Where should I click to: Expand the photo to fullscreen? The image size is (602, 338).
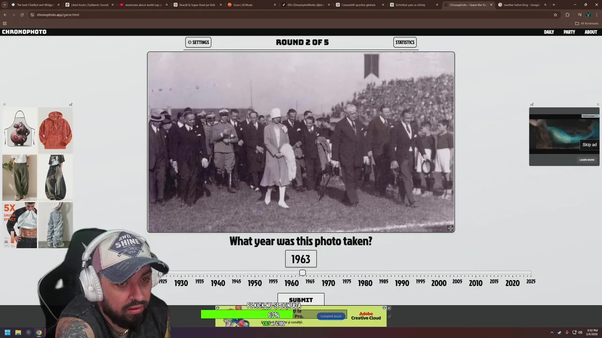pos(450,228)
